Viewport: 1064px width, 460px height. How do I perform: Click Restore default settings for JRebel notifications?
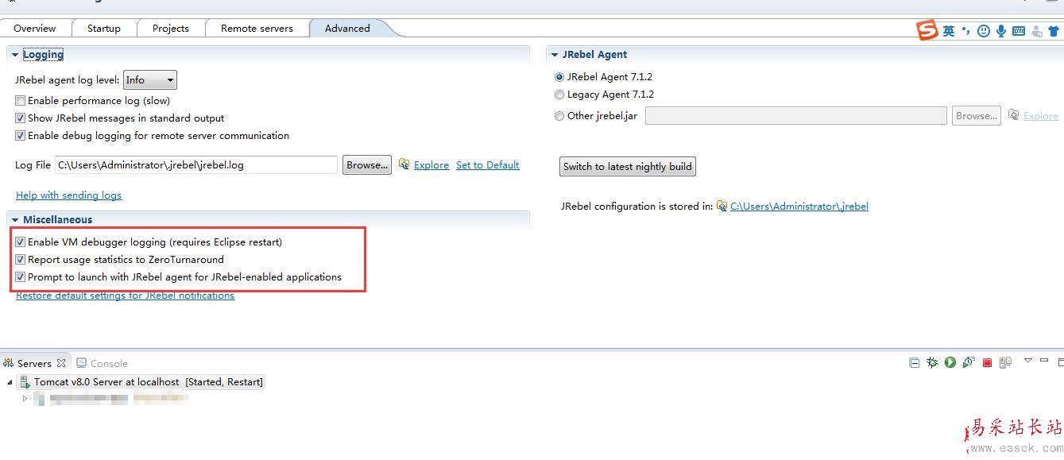[126, 296]
